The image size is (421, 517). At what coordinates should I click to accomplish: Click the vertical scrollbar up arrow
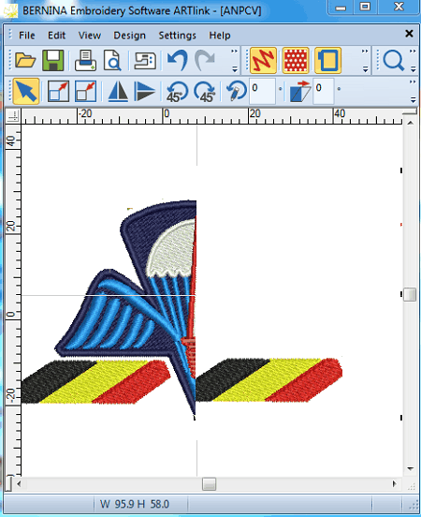tap(410, 123)
